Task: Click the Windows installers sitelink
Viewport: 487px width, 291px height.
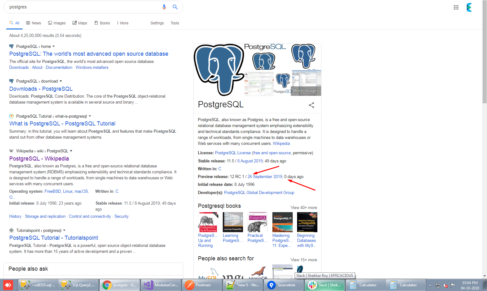Action: coord(92,68)
